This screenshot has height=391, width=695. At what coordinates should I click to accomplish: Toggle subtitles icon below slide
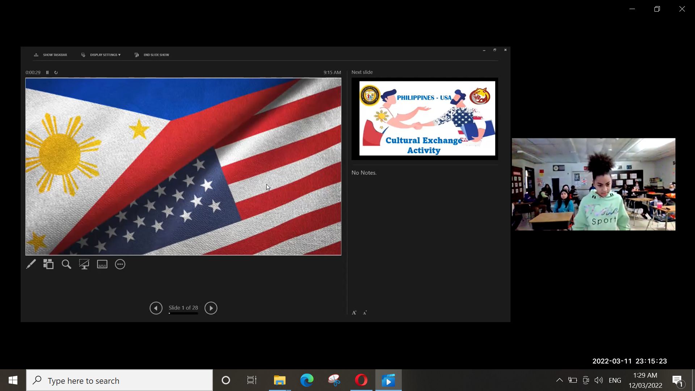[x=102, y=264]
